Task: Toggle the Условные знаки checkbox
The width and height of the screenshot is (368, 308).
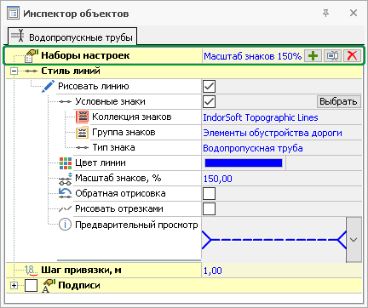Action: [x=209, y=102]
